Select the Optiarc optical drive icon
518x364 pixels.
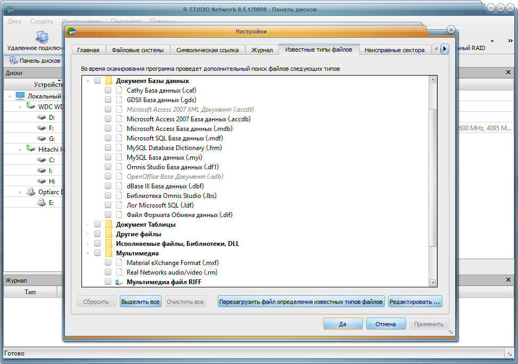tap(31, 192)
